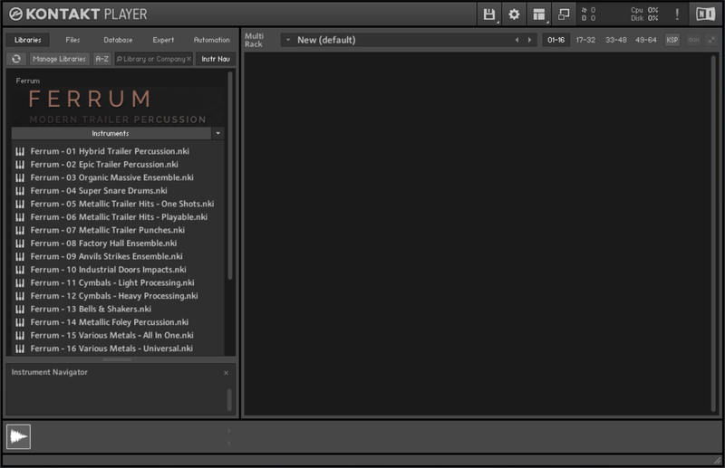725x468 pixels.
Task: Switch to the Files tab
Action: coord(72,40)
